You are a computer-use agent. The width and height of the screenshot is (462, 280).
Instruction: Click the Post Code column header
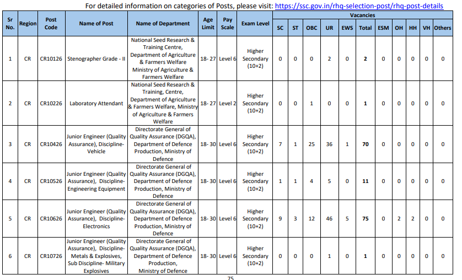[51, 24]
